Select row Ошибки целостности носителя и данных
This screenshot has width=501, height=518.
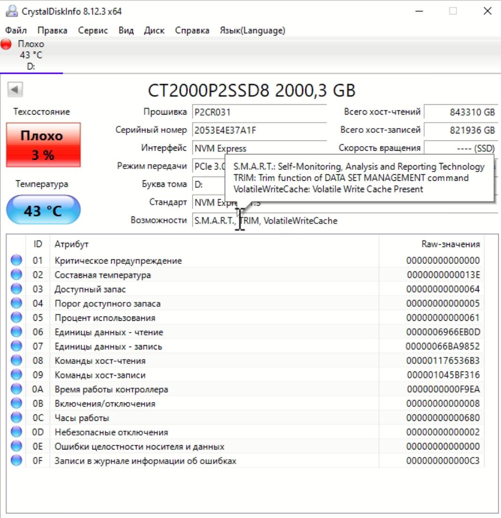245,446
